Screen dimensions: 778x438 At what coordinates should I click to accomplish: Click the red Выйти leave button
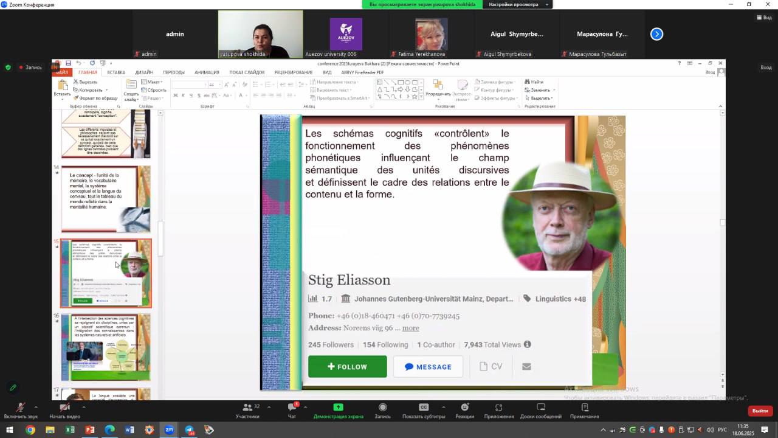click(760, 411)
